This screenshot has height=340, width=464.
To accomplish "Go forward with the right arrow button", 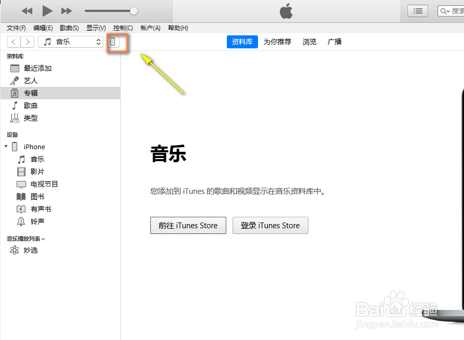I will tap(28, 42).
